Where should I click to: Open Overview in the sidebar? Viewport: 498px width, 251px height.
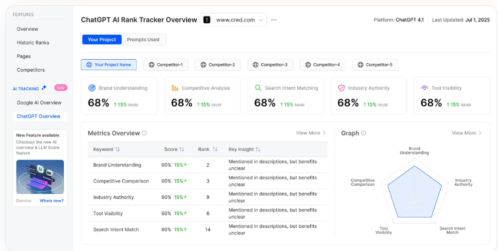coord(27,29)
